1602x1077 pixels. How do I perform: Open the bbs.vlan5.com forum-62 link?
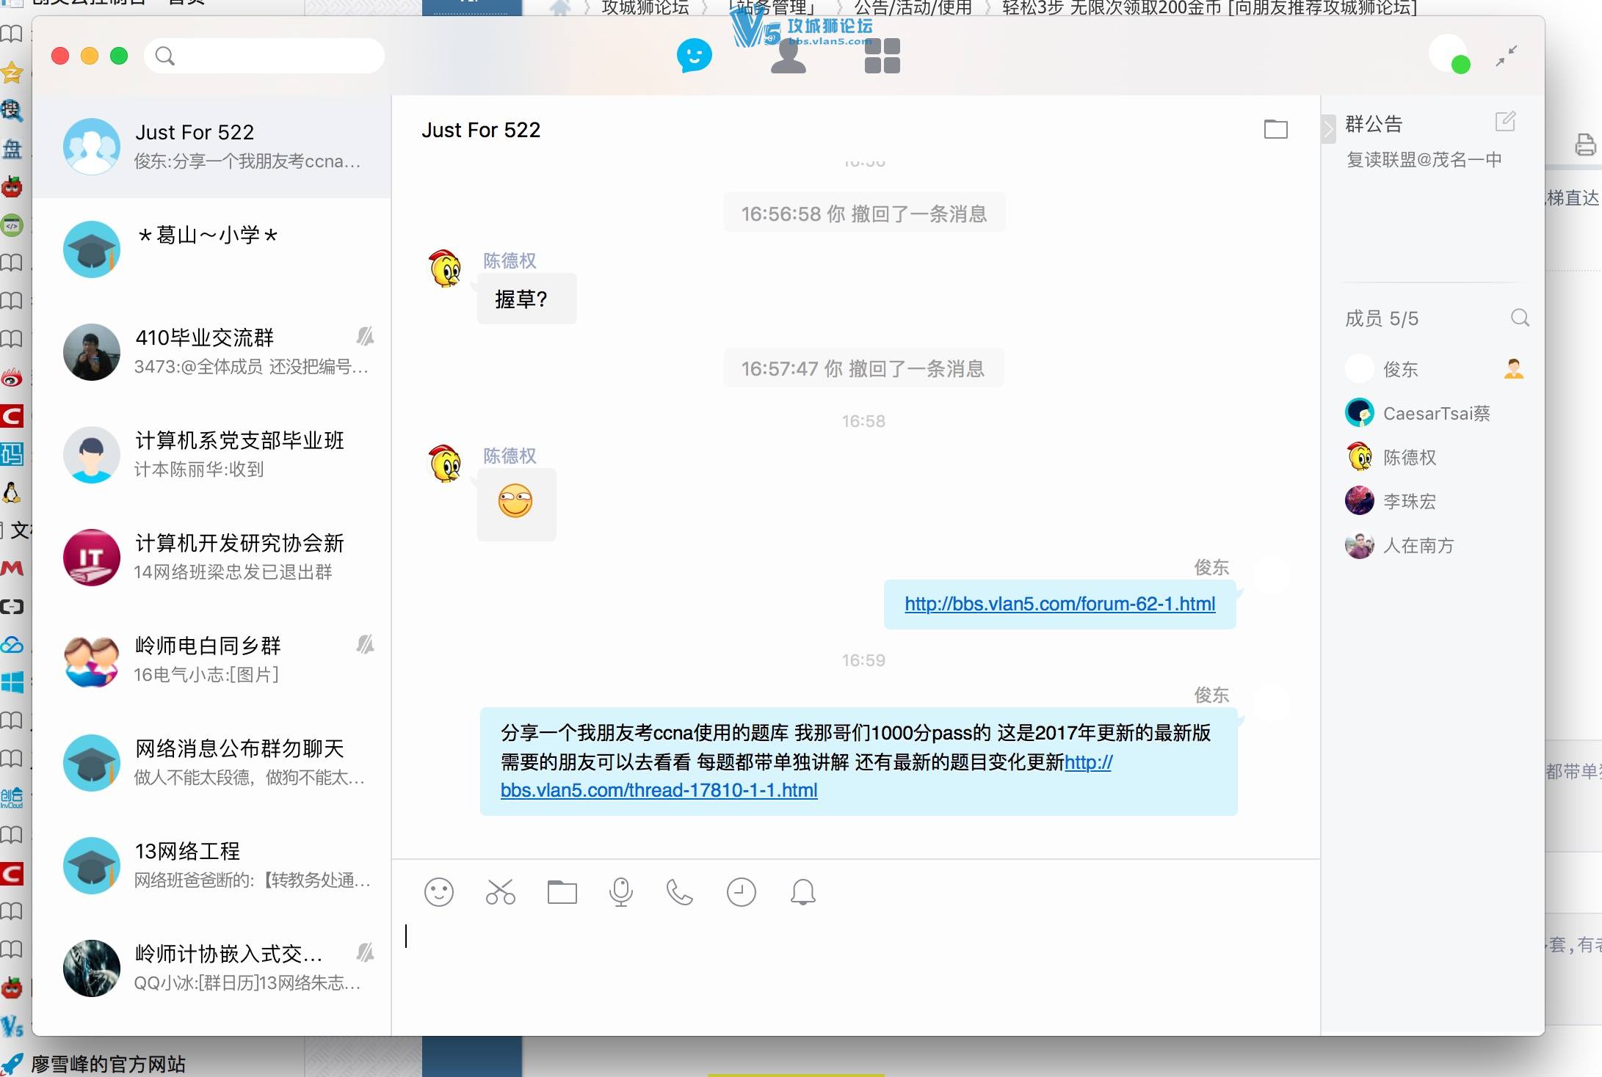(1059, 604)
